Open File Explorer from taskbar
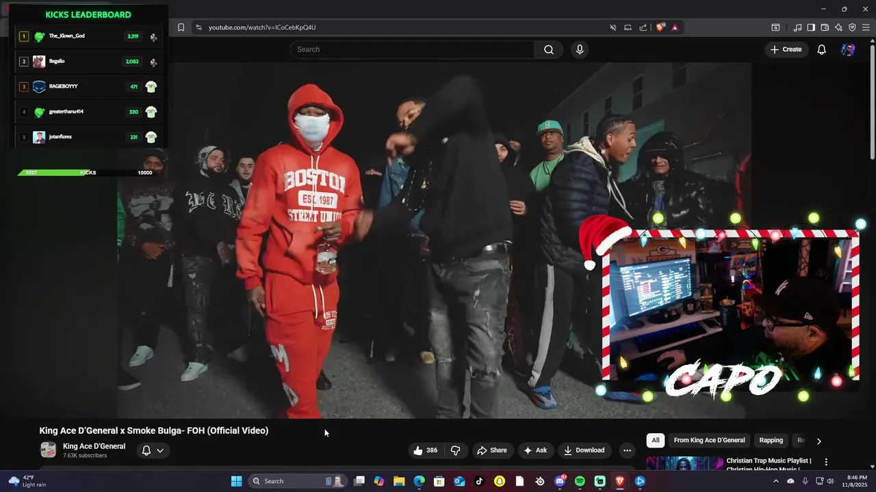Image resolution: width=876 pixels, height=492 pixels. pos(399,481)
